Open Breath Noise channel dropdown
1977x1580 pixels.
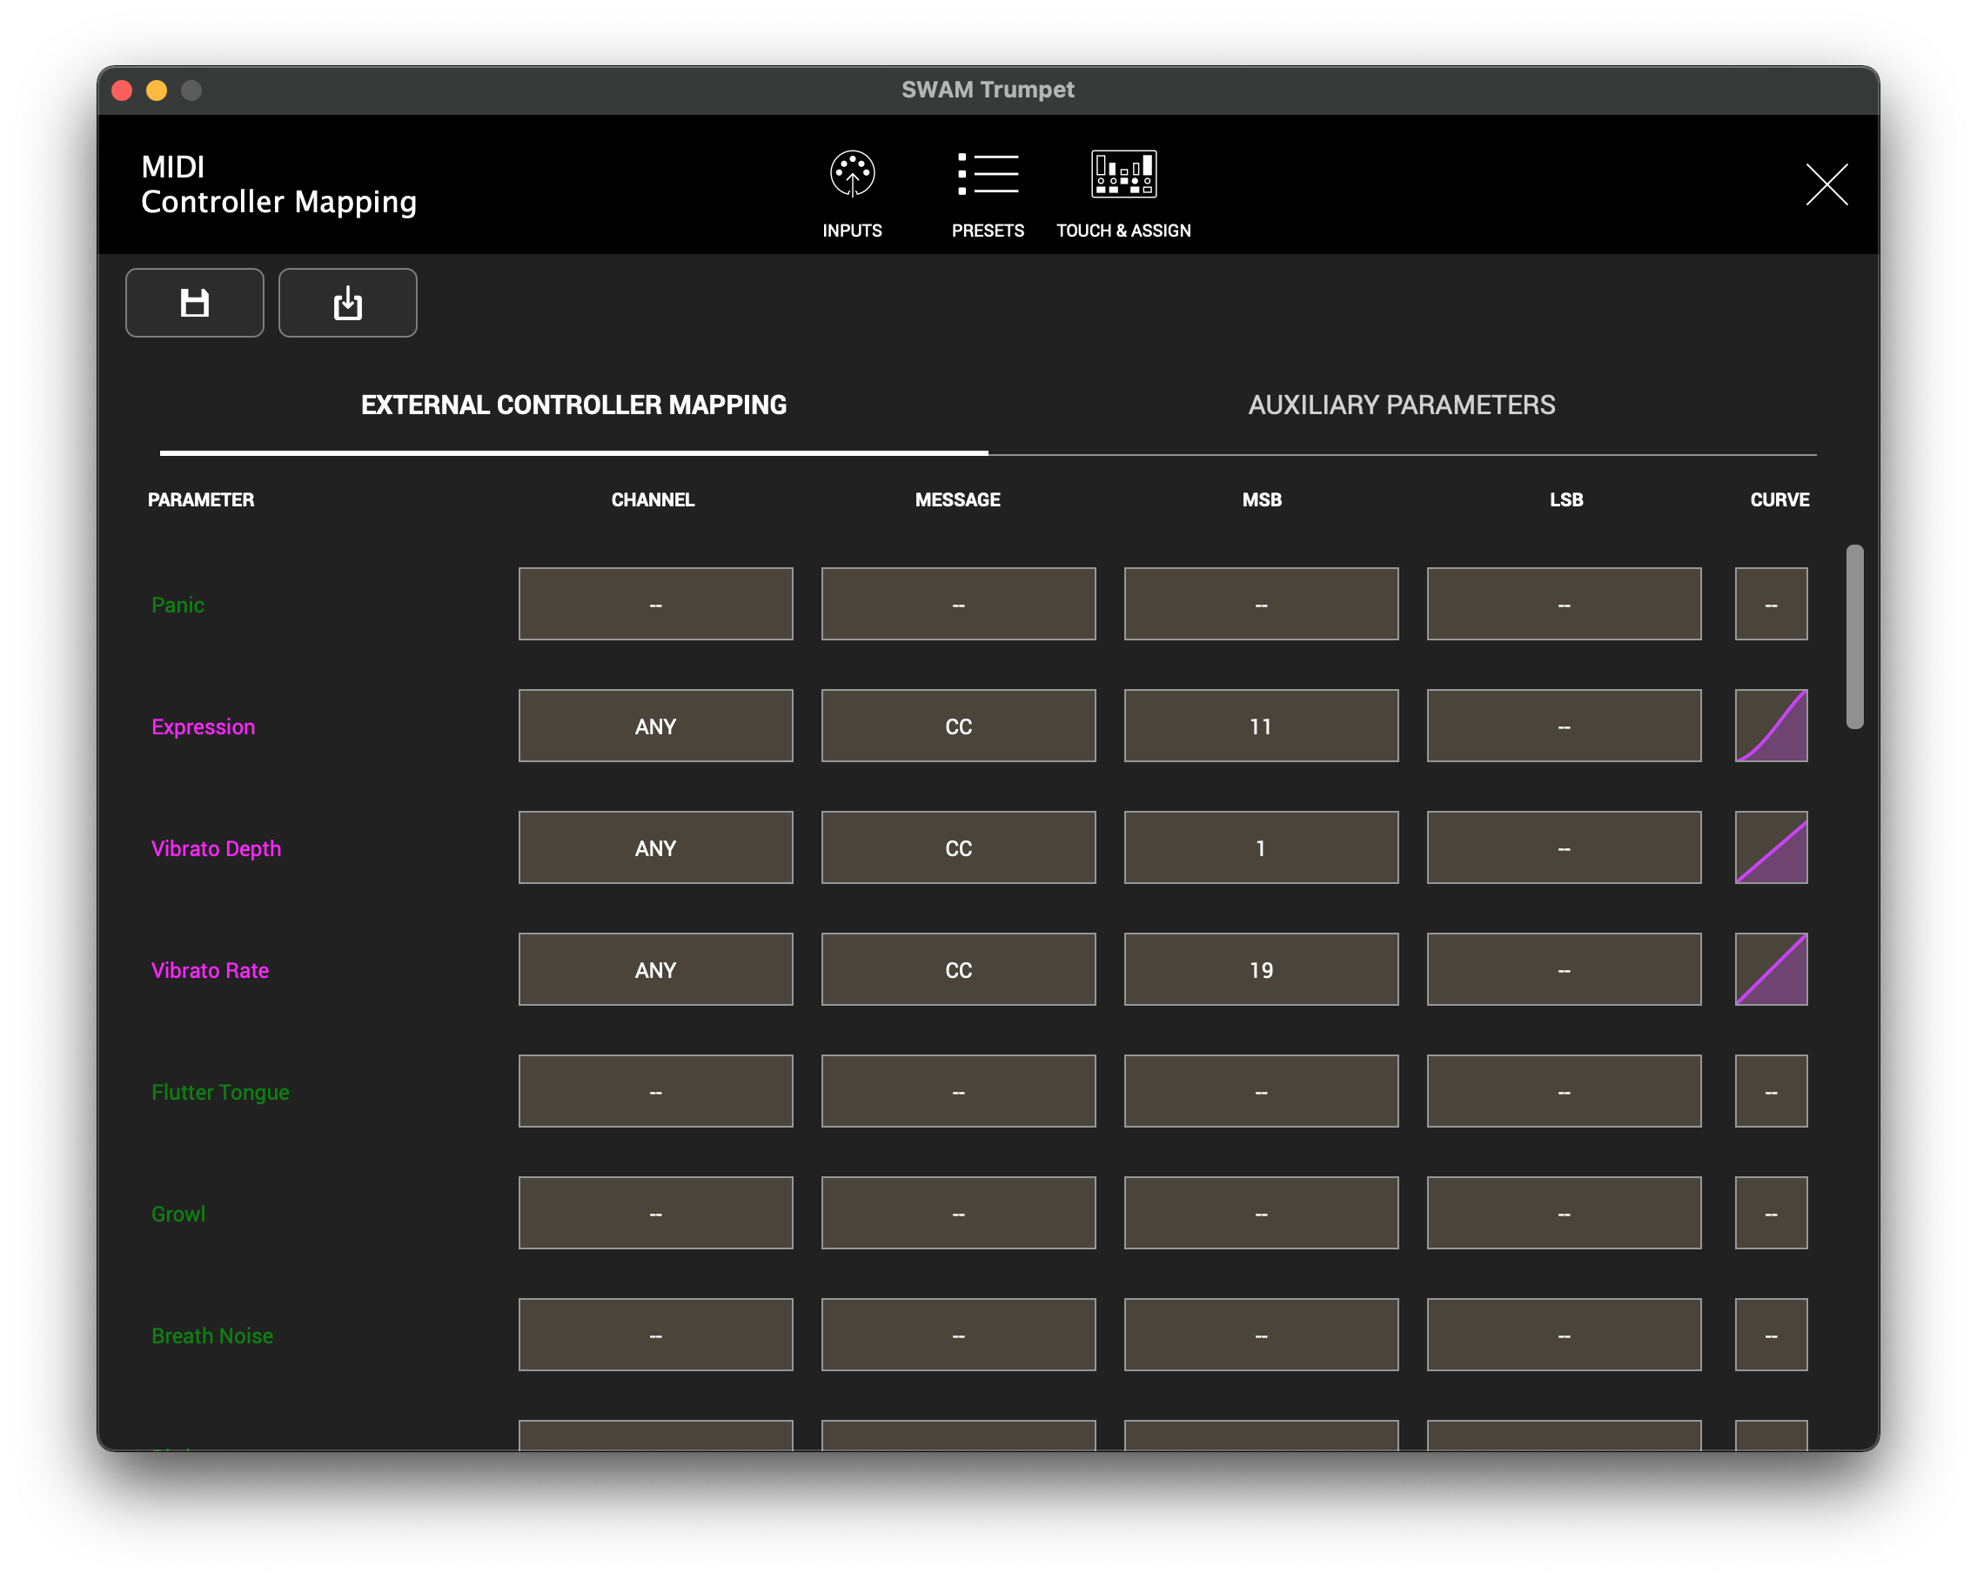click(x=655, y=1336)
